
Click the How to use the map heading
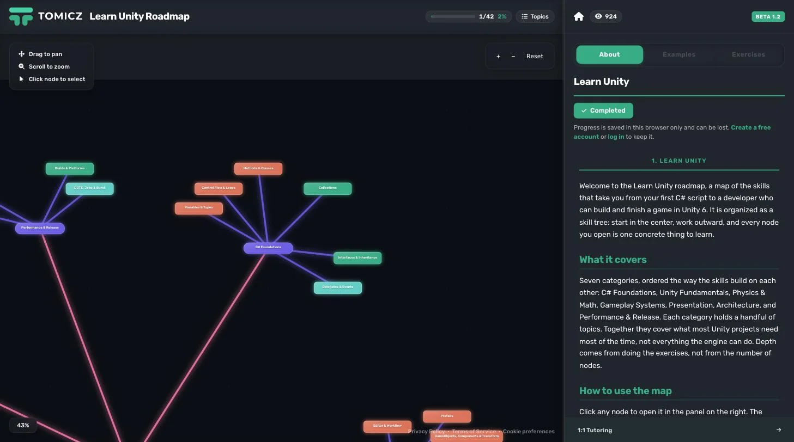click(626, 391)
